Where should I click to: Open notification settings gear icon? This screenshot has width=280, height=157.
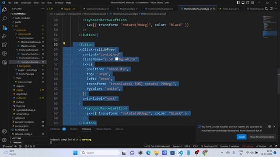(x=269, y=126)
